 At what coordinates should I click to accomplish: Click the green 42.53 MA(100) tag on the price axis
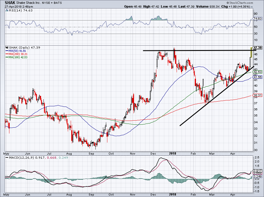258,72
